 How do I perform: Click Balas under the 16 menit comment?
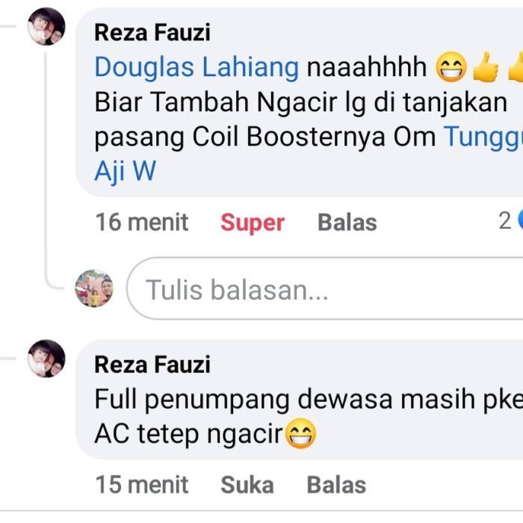pos(347,223)
